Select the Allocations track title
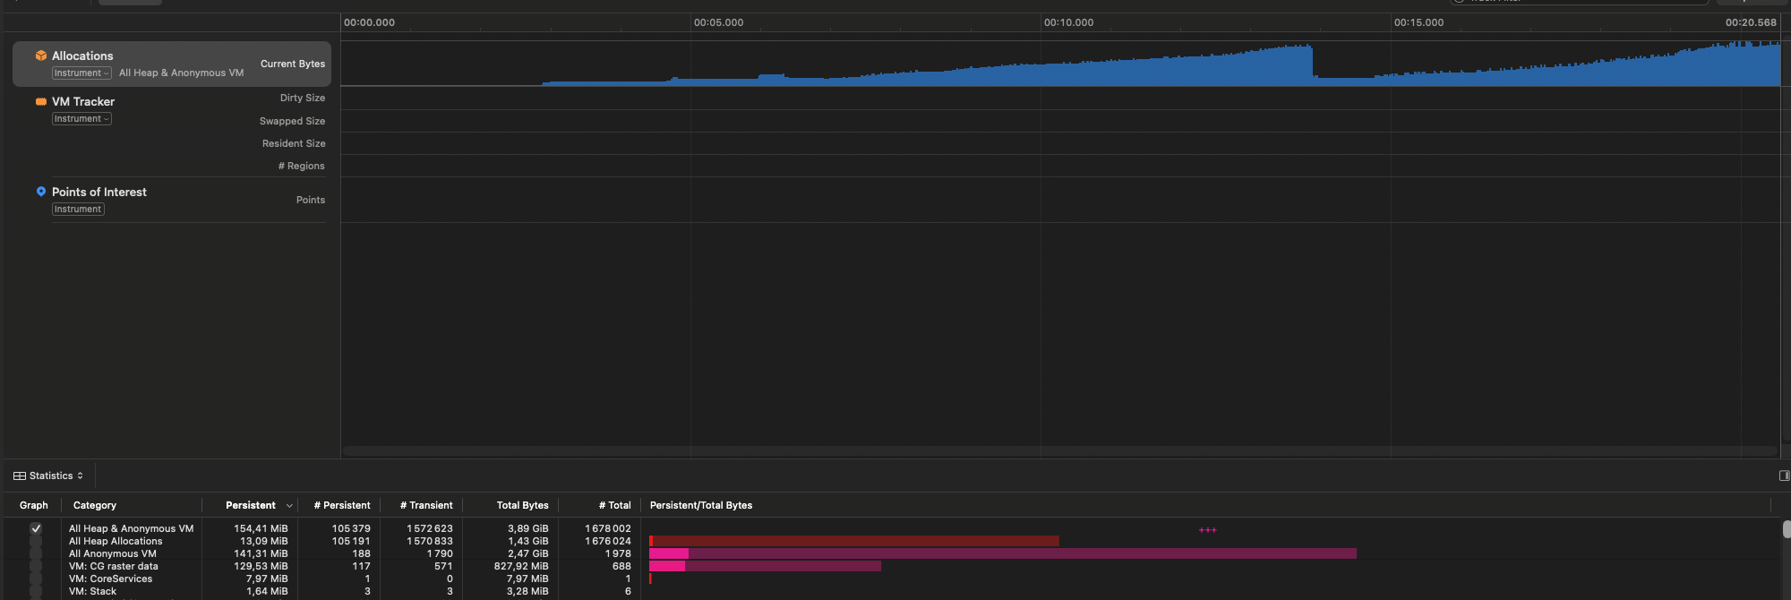 tap(82, 56)
